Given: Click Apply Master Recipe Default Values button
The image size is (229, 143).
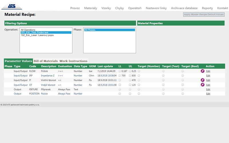Looking at the screenshot, I should [x=204, y=15].
